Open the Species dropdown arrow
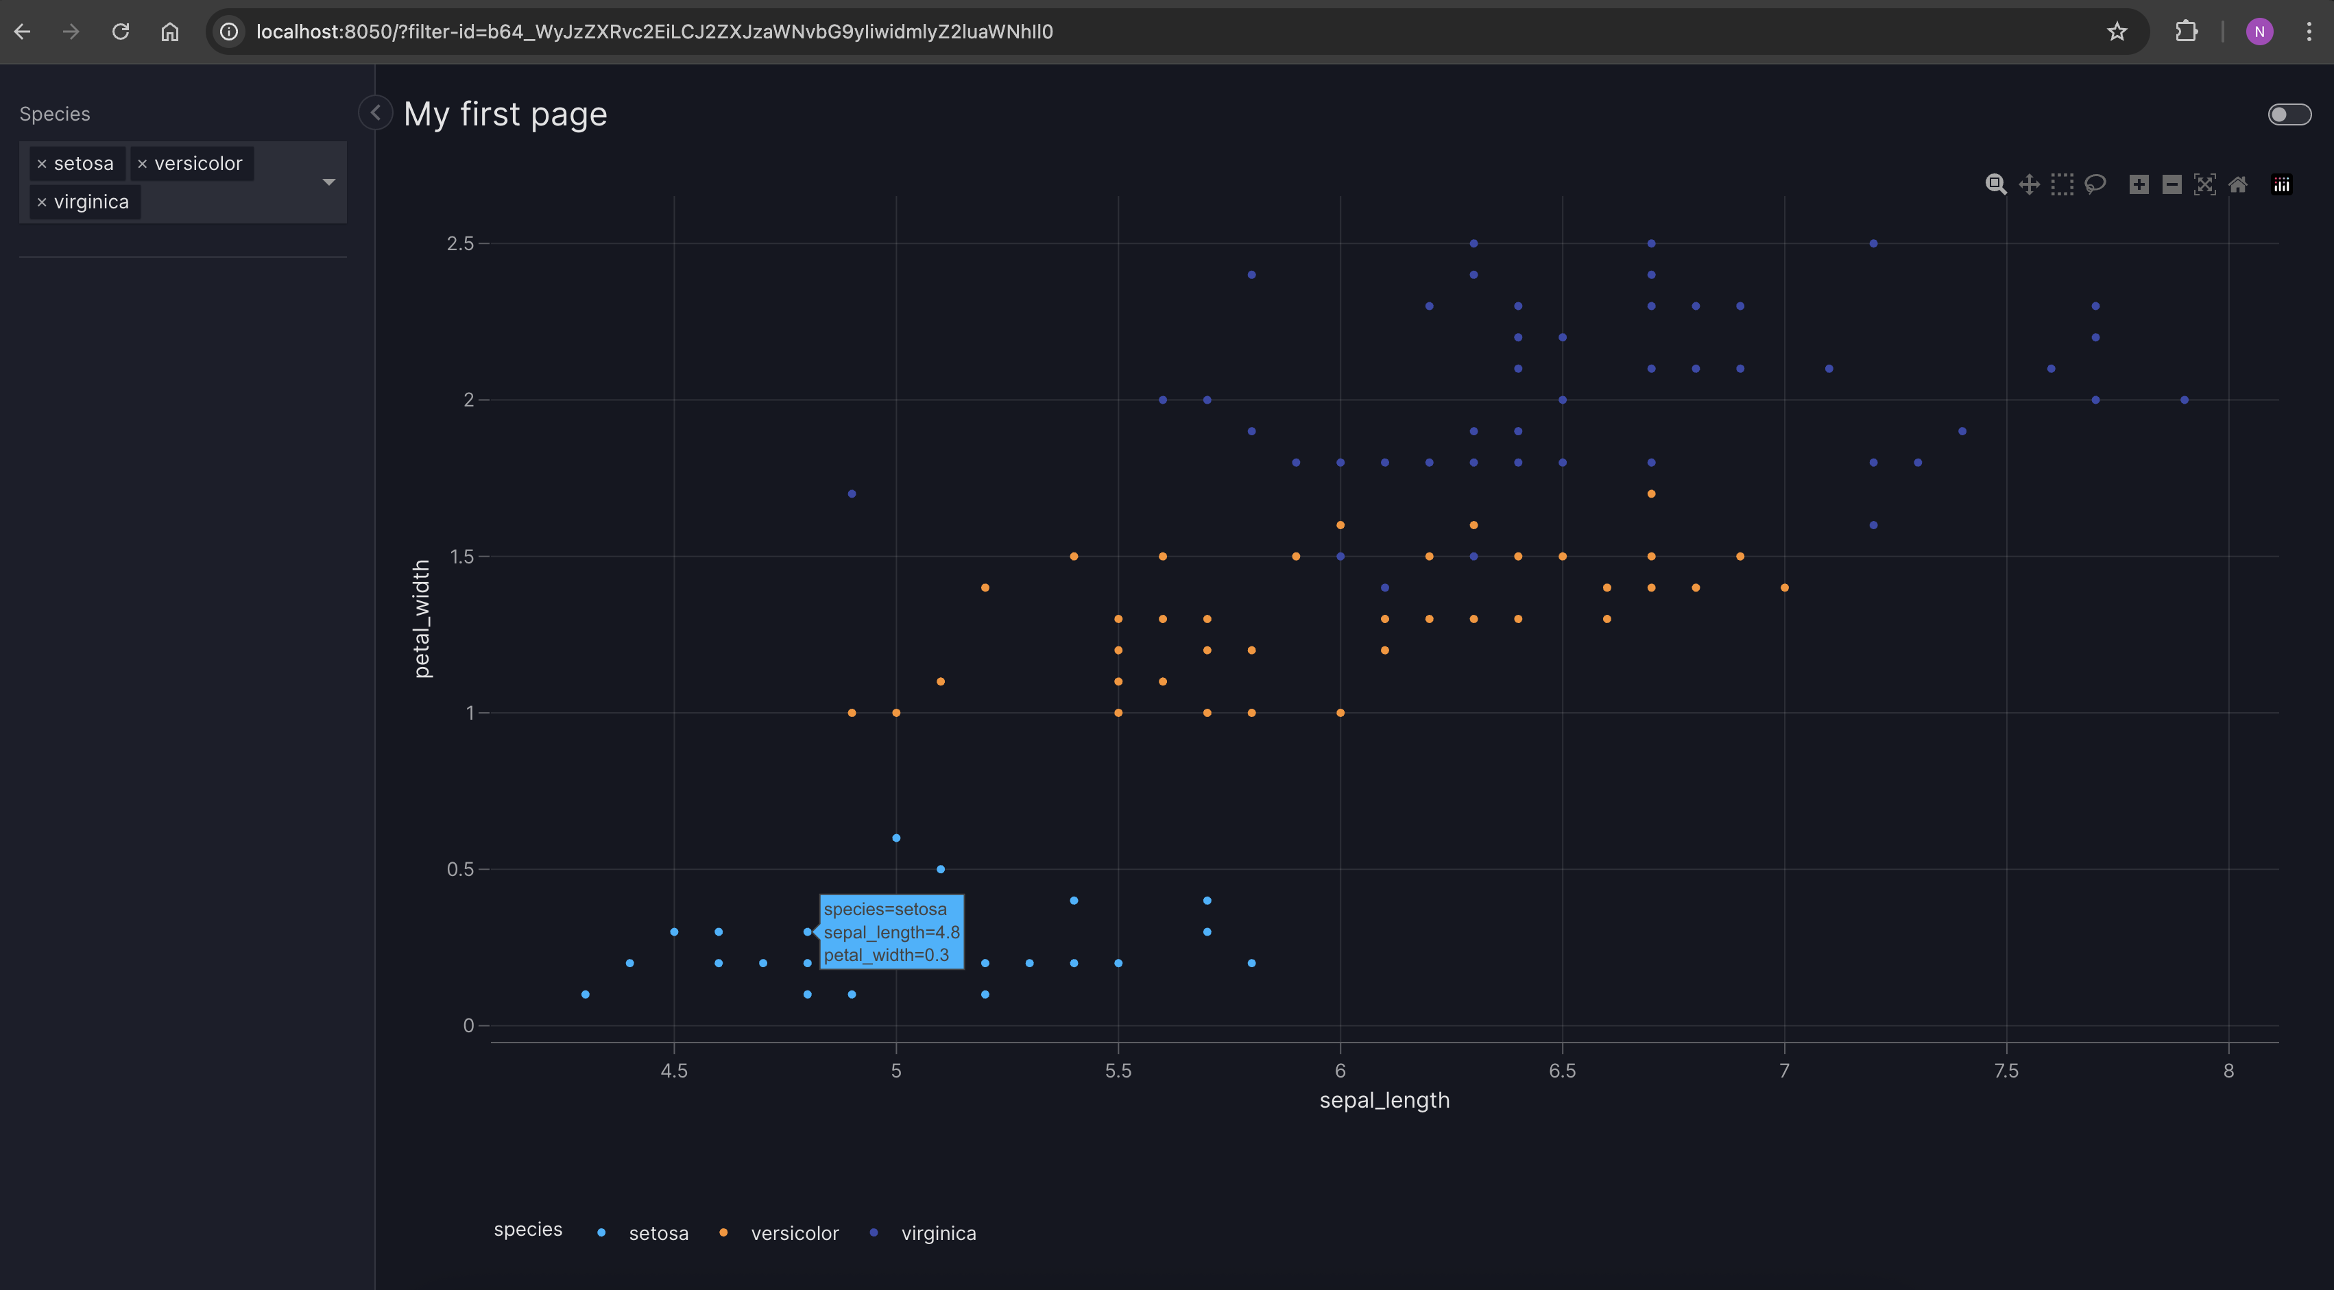 point(329,182)
